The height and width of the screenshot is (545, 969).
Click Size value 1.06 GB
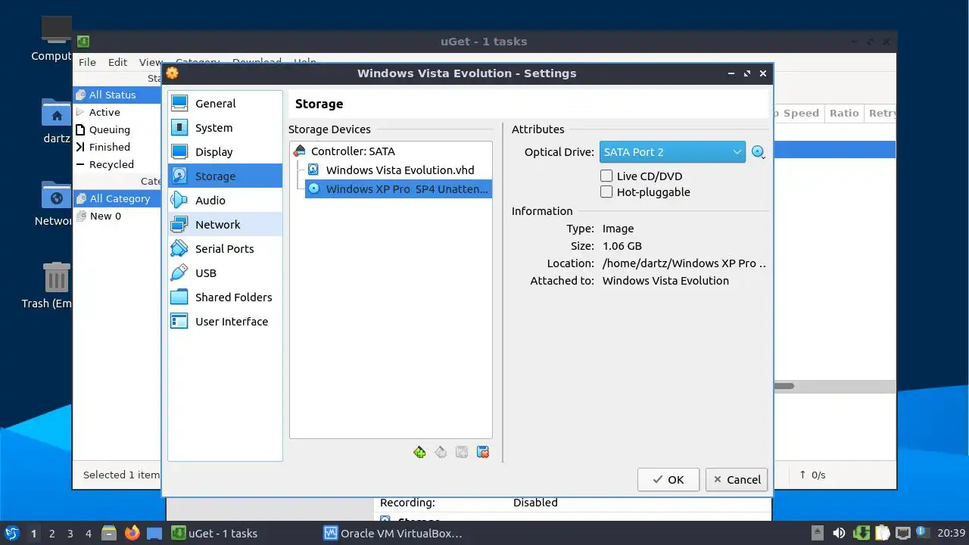pyautogui.click(x=622, y=246)
